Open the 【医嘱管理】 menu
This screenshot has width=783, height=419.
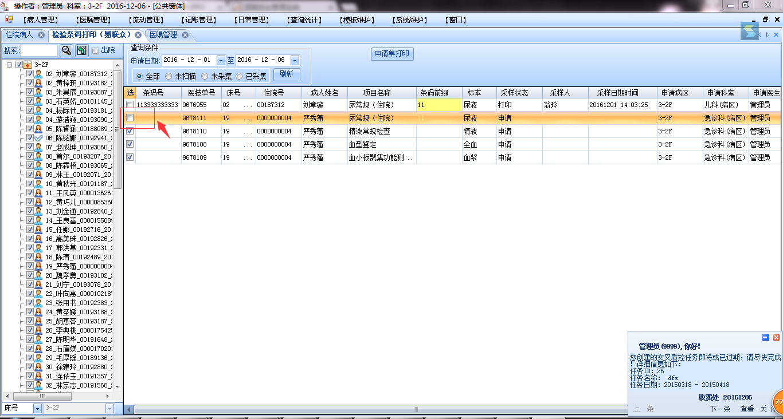tap(93, 20)
